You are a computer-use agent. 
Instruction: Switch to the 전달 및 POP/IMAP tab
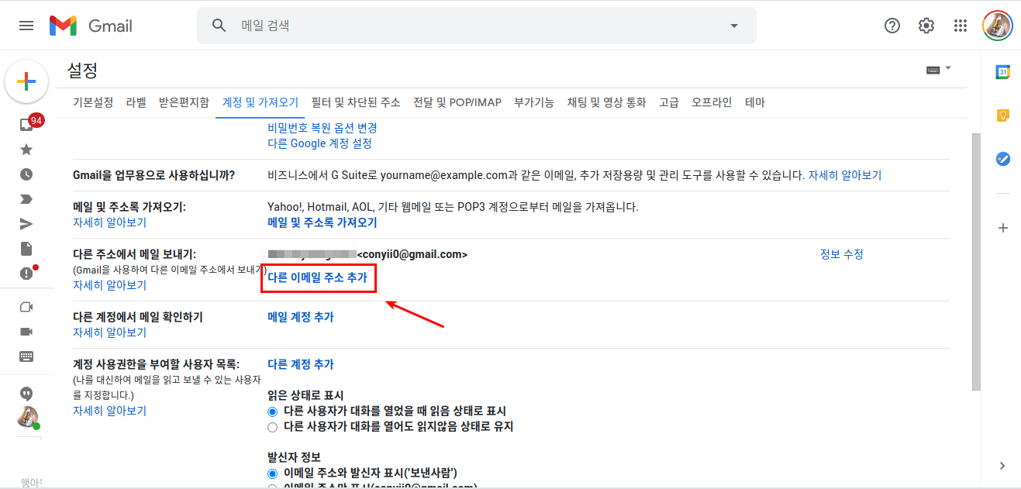coord(457,102)
